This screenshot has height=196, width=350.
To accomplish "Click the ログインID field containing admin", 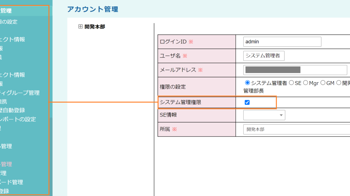I will point(282,42).
